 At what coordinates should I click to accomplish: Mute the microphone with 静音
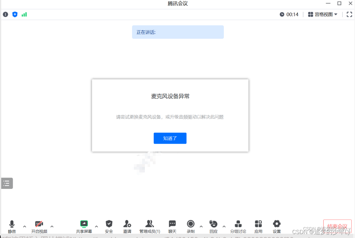(12, 226)
